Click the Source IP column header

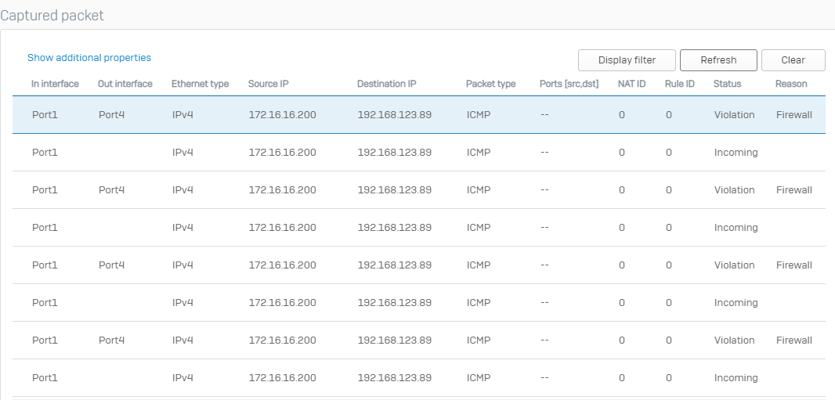[x=269, y=84]
